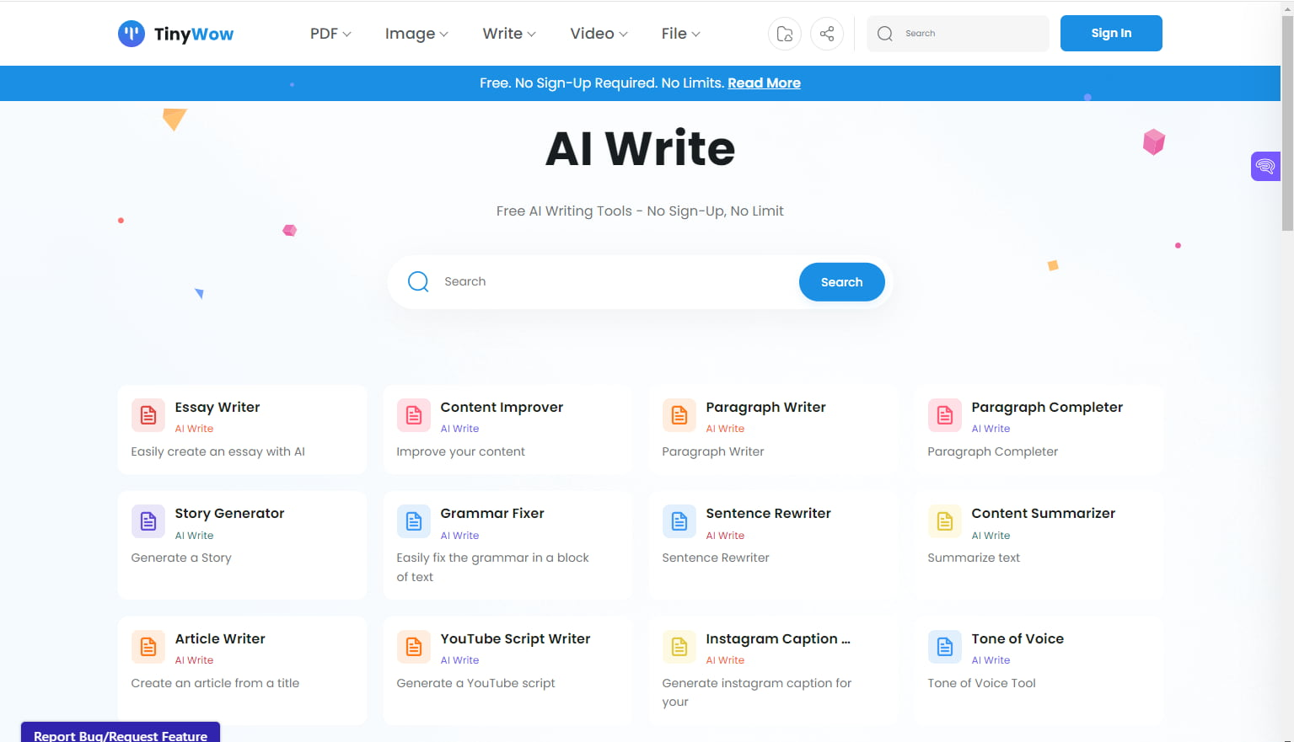
Task: Click the Instagram Caption document icon
Action: [679, 647]
